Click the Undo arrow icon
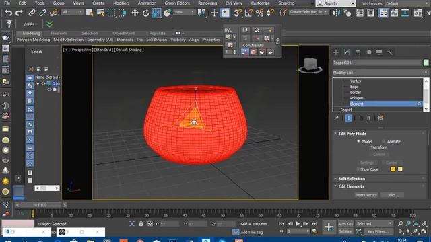 click(x=9, y=13)
